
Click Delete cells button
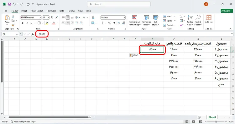pos(169,21)
